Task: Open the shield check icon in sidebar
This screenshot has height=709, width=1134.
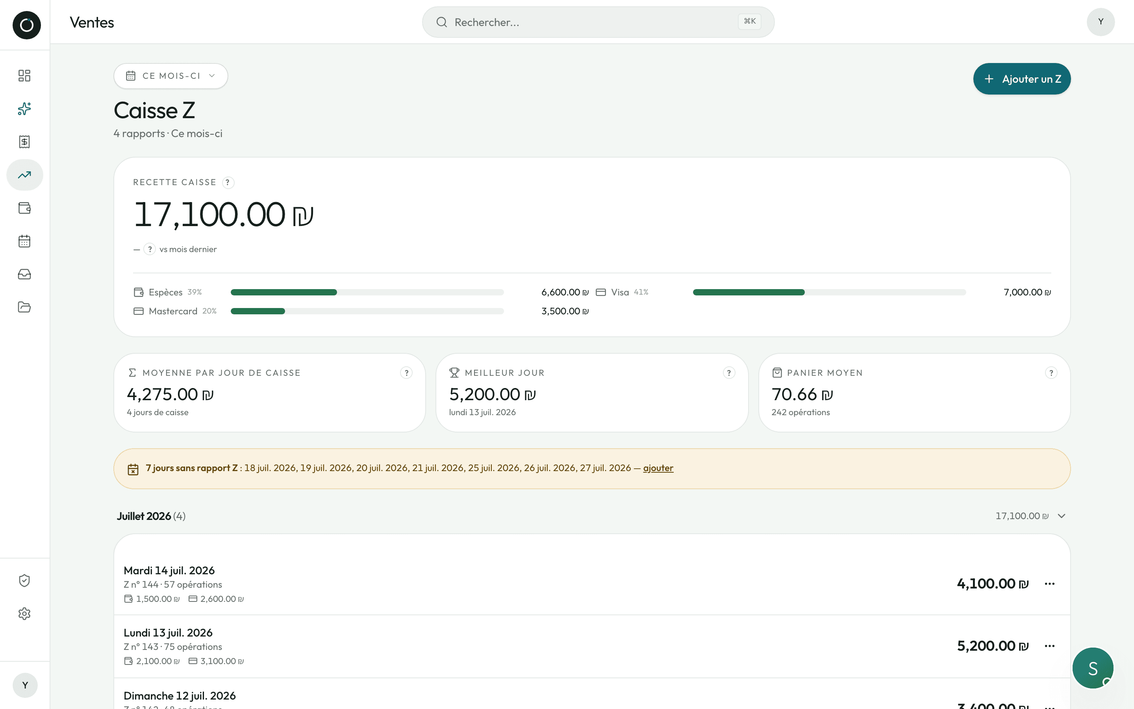Action: (24, 581)
